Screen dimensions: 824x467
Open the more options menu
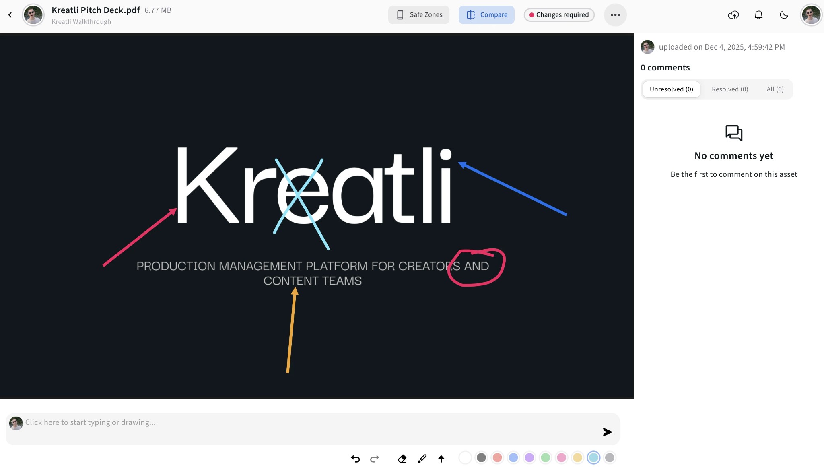coord(615,15)
